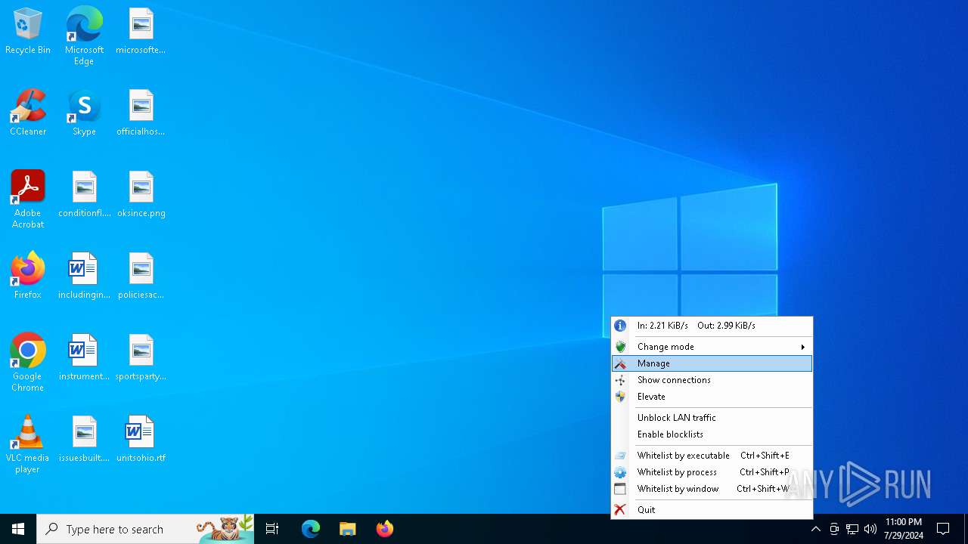Image resolution: width=968 pixels, height=544 pixels.
Task: Click the blue info icon beside traffic rates
Action: pyautogui.click(x=620, y=326)
